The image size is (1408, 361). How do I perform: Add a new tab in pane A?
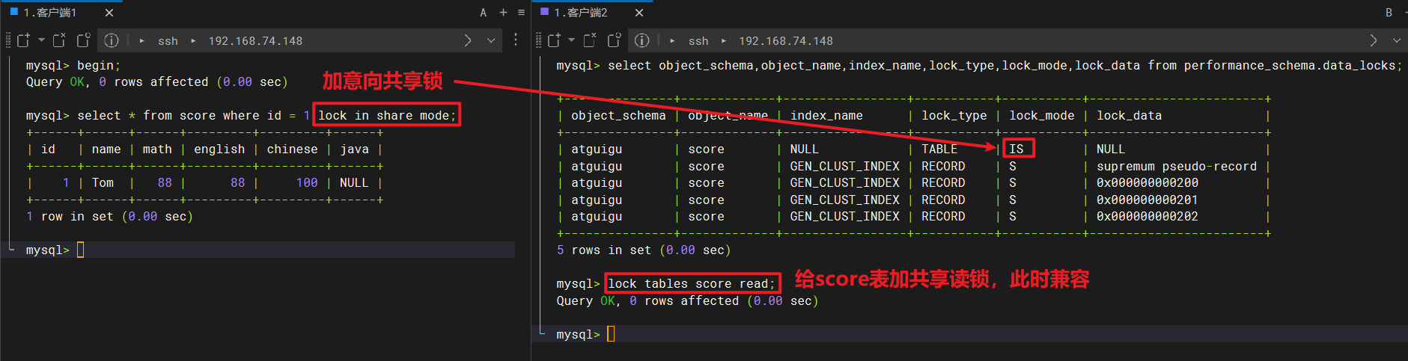point(503,13)
